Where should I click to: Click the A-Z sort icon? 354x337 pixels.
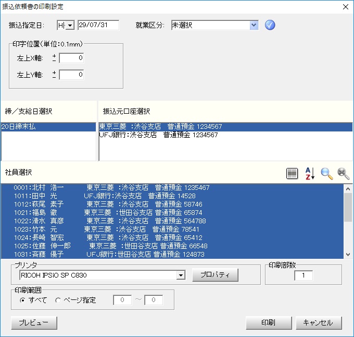click(x=310, y=174)
